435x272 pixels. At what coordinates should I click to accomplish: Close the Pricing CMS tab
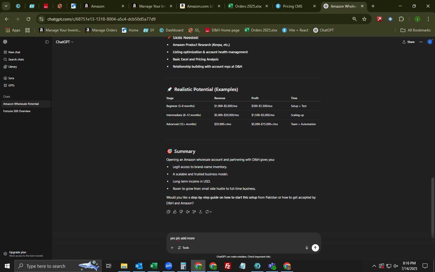click(314, 6)
